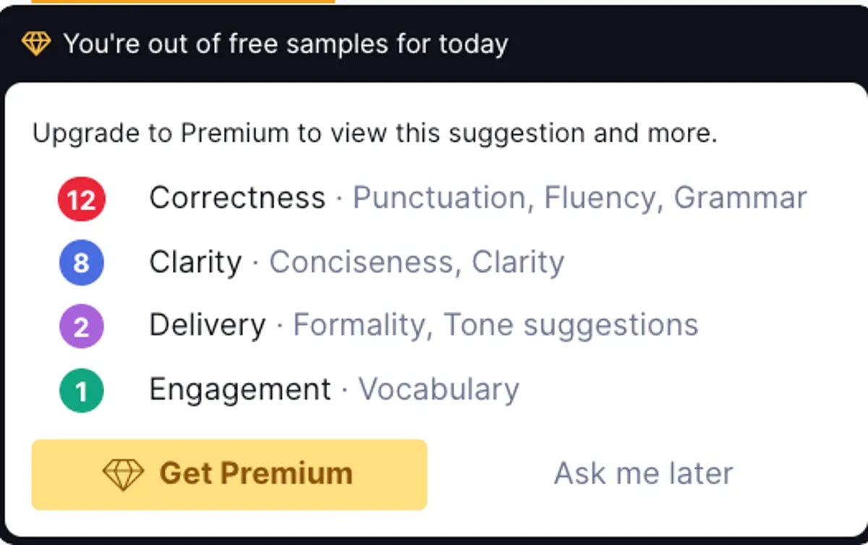Image resolution: width=868 pixels, height=545 pixels.
Task: Select the blue Clarity count badge
Action: tap(81, 263)
